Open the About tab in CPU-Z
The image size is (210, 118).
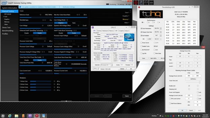pos(127,31)
